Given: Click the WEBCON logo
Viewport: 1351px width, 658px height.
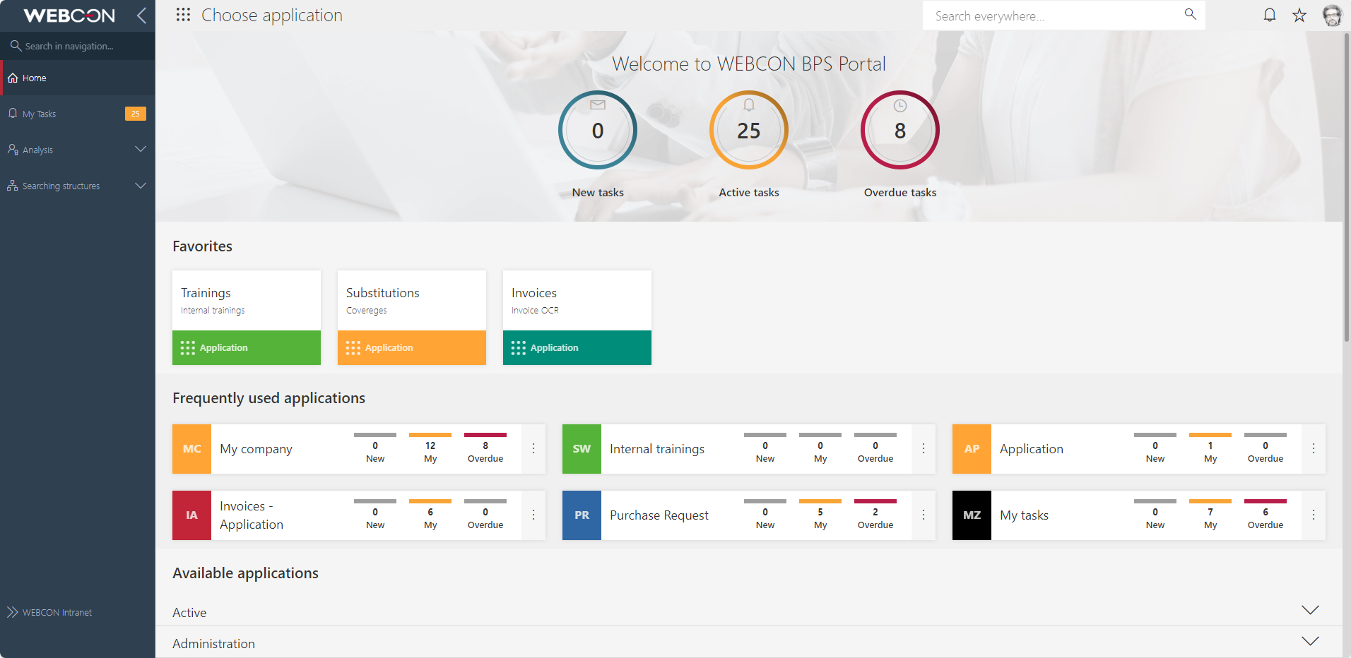Looking at the screenshot, I should [x=69, y=16].
